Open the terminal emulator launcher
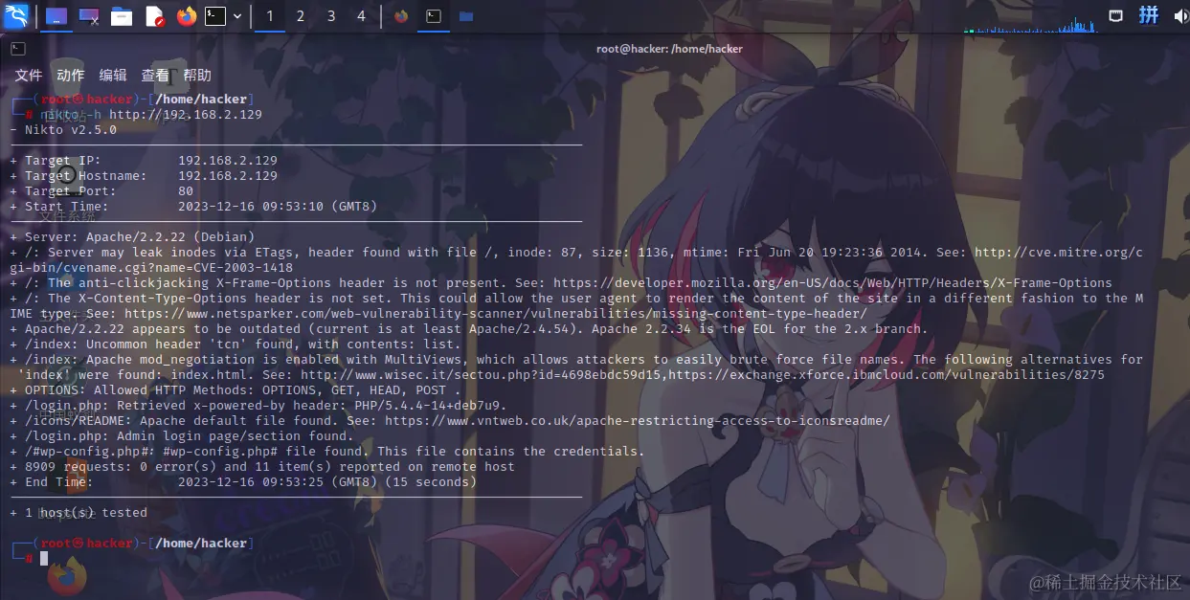The width and height of the screenshot is (1190, 600). (216, 16)
